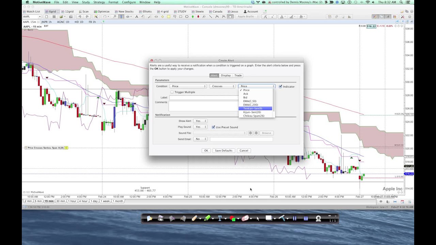Click the text T tool in annotation bar
Screen dimensions: 436x245
click(220, 218)
